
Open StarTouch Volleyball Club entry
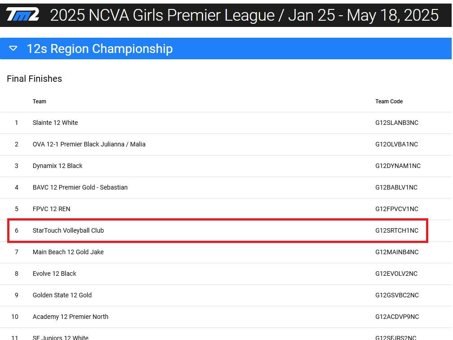click(68, 230)
